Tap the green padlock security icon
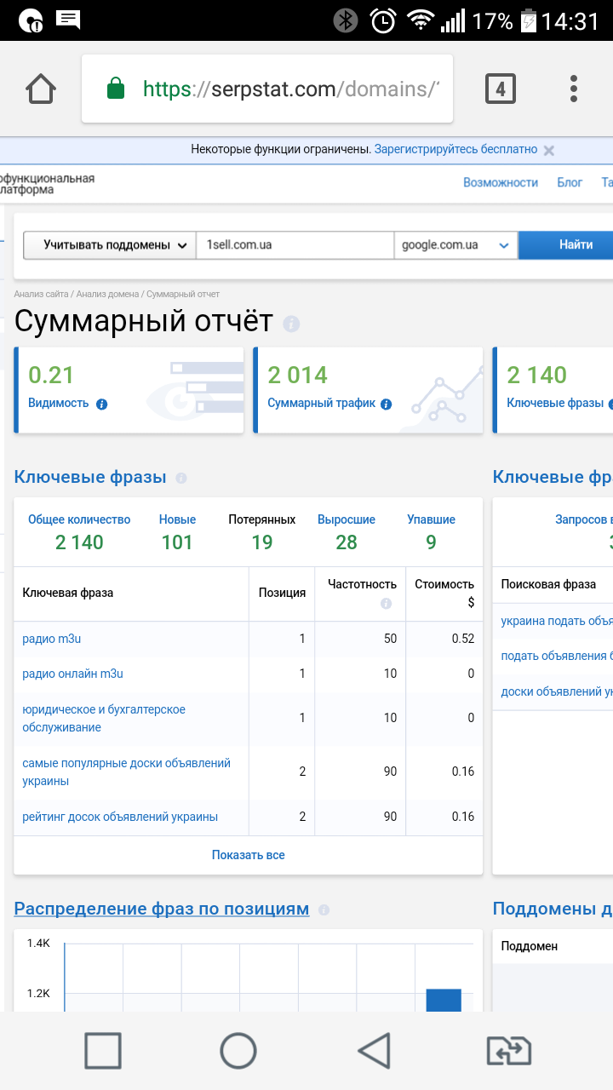The height and width of the screenshot is (1090, 613). [116, 89]
